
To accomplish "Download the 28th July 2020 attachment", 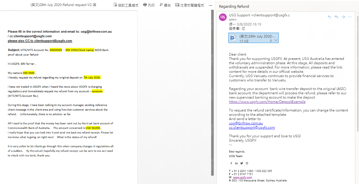I will click(271, 40).
